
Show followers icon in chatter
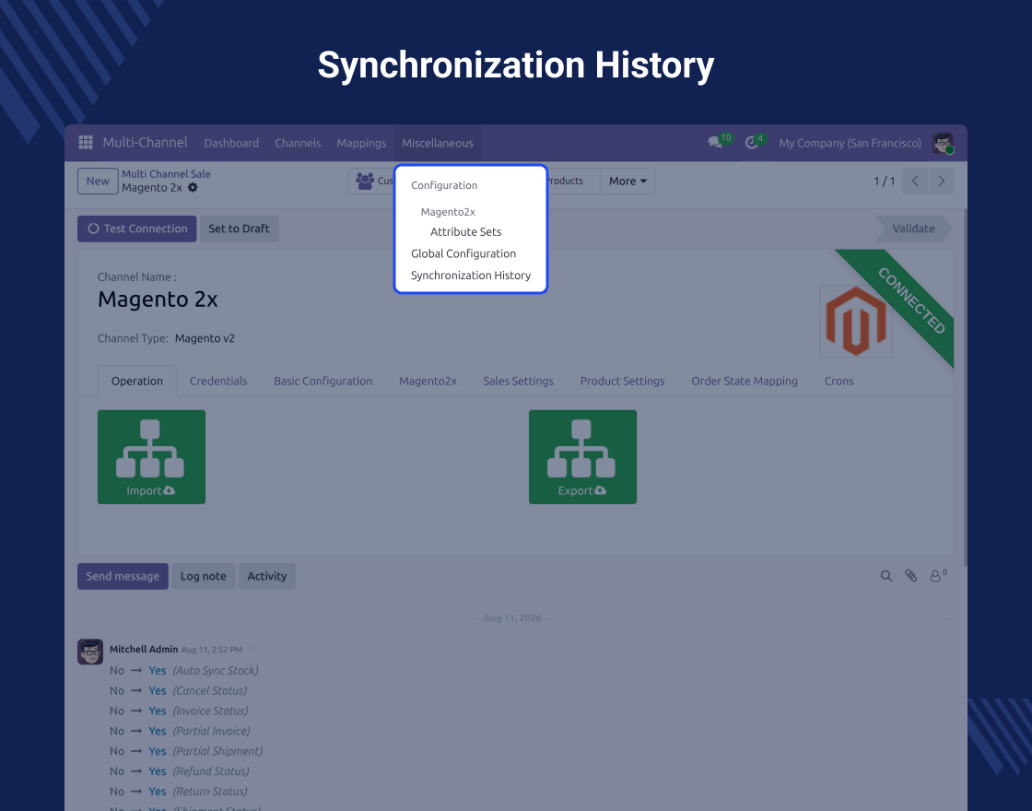pyautogui.click(x=938, y=575)
